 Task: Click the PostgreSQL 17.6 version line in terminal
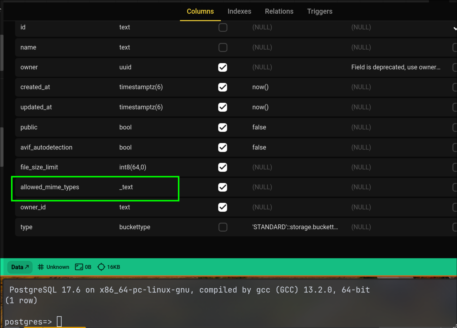coord(190,290)
